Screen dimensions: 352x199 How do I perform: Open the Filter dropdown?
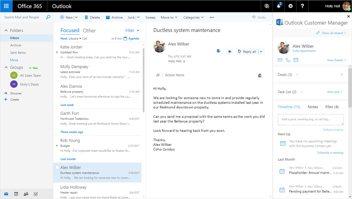[x=132, y=31]
